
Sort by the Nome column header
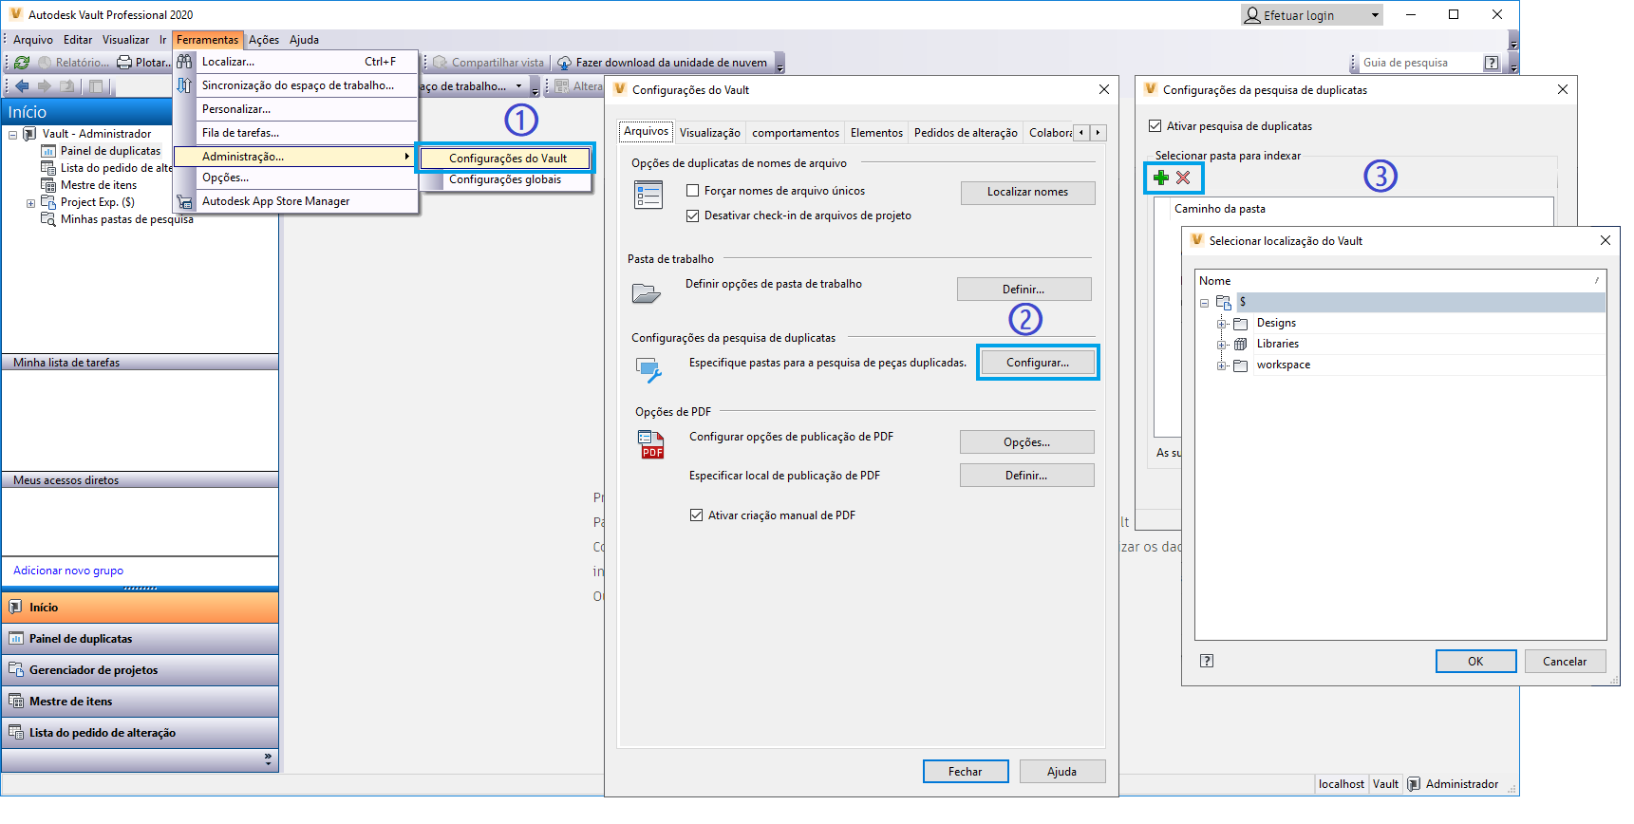[1400, 281]
